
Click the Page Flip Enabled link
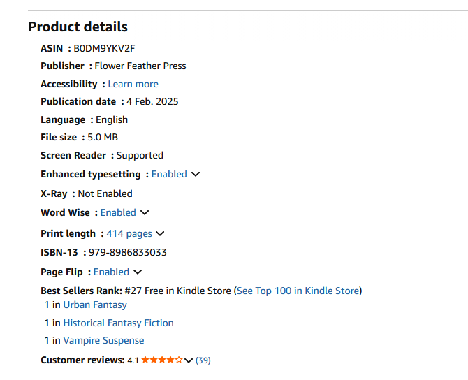point(111,272)
